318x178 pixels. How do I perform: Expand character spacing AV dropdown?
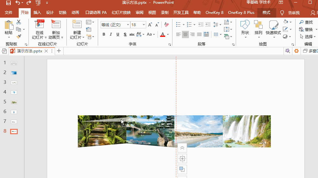point(143,35)
